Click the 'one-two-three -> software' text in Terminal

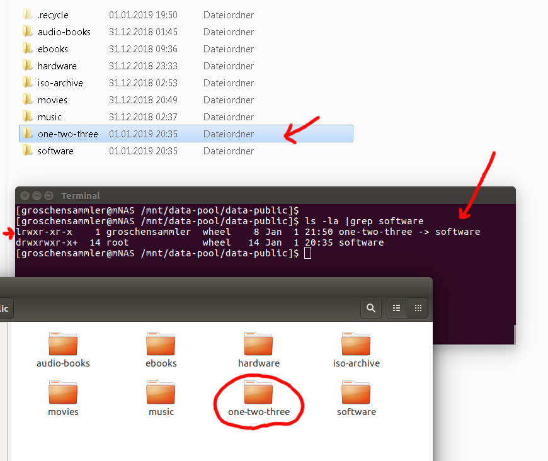409,232
